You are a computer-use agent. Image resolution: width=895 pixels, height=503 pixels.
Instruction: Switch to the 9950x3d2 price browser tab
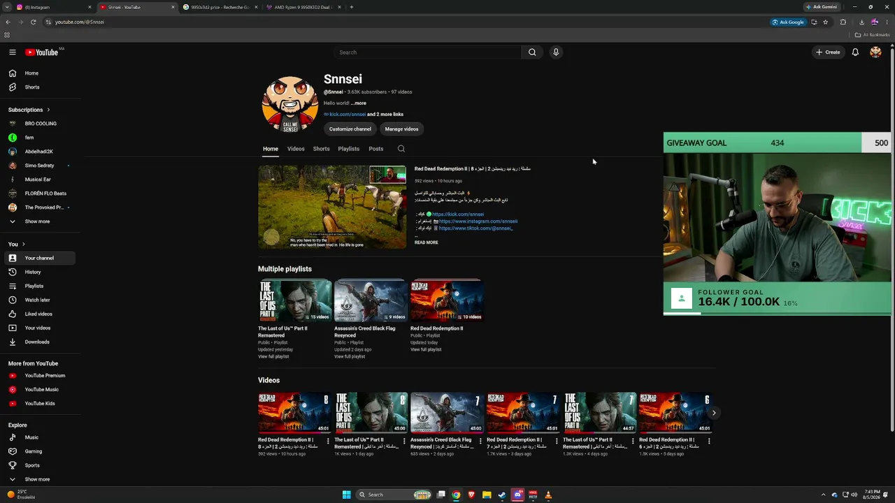(220, 7)
